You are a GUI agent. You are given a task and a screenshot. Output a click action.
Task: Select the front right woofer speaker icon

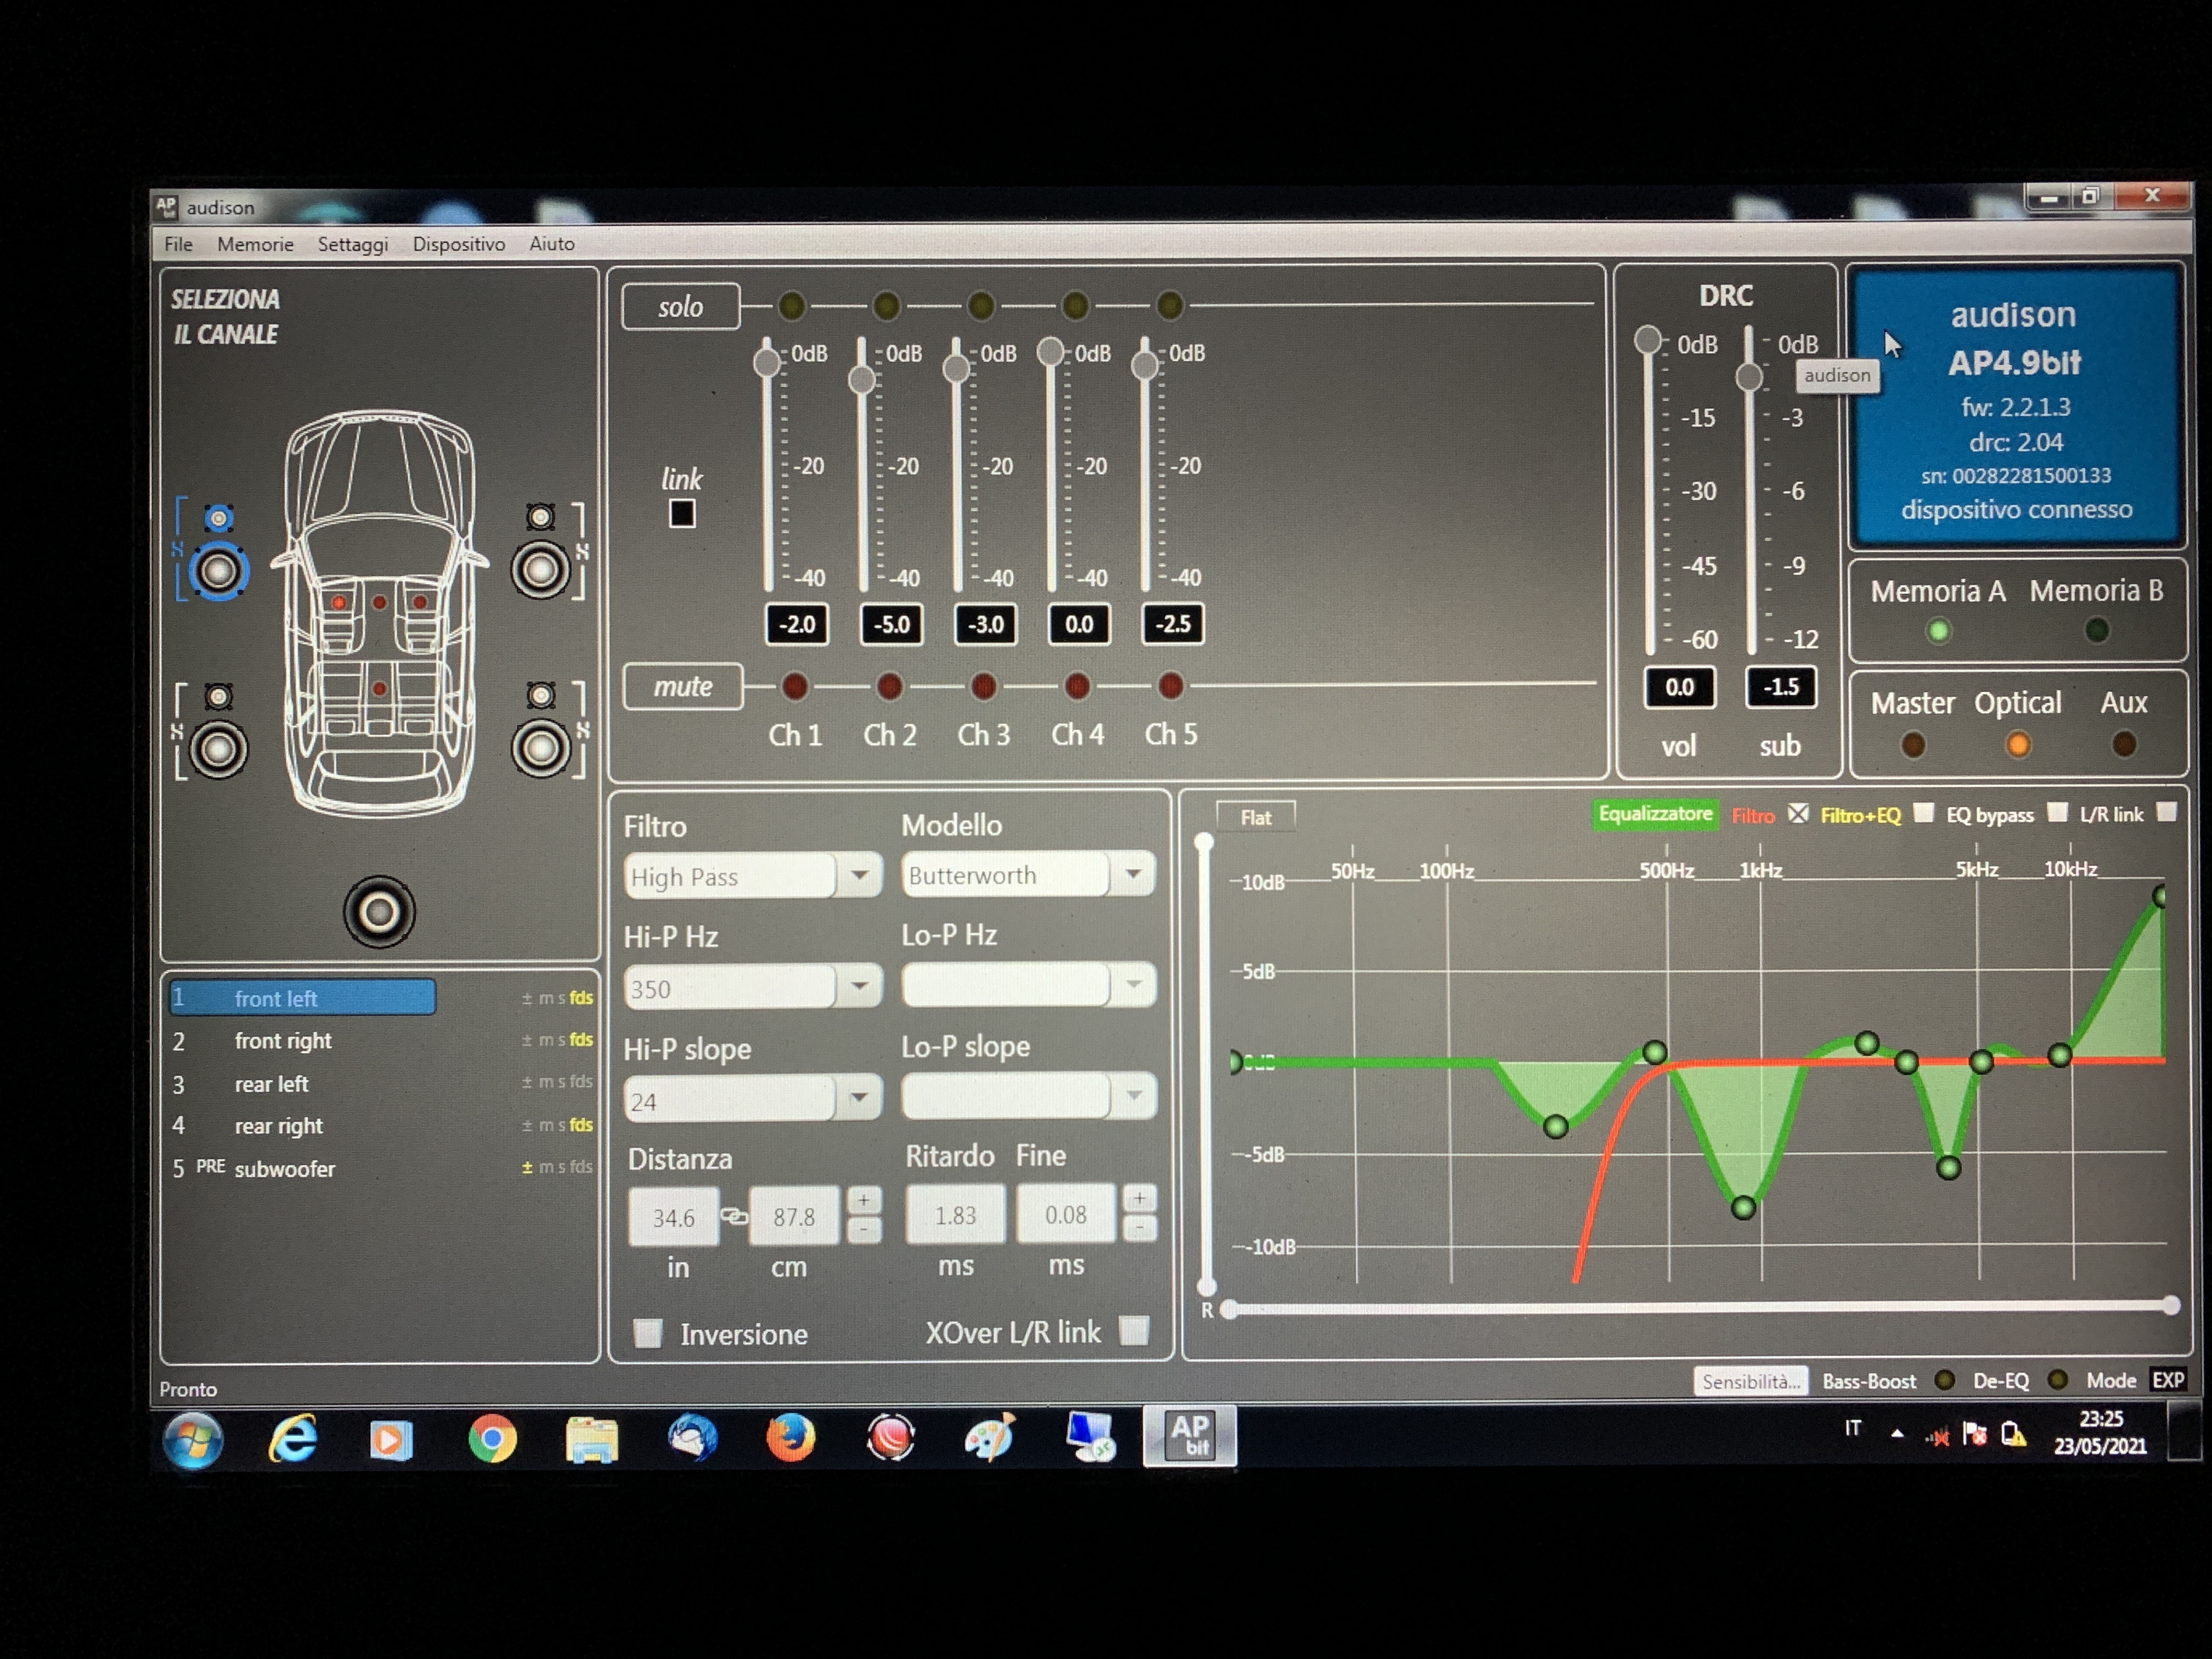click(541, 570)
